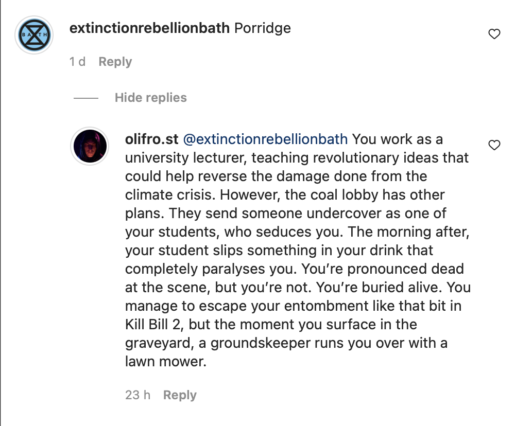This screenshot has width=515, height=426.
Task: Reply to the "Porridge" comment
Action: (115, 62)
